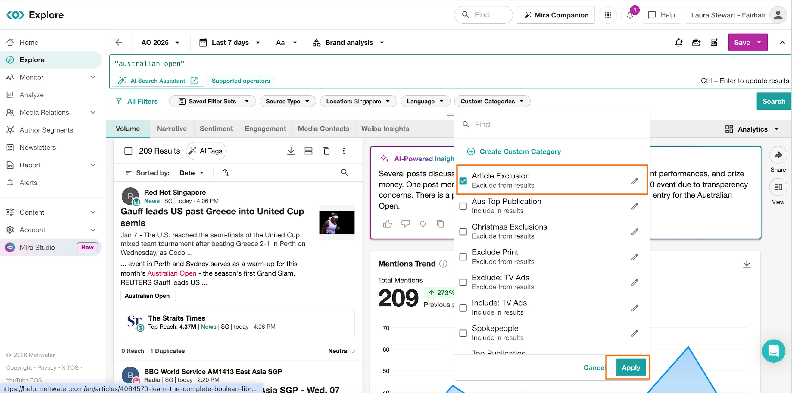792x393 pixels.
Task: Open the apps grid menu icon
Action: click(x=607, y=15)
